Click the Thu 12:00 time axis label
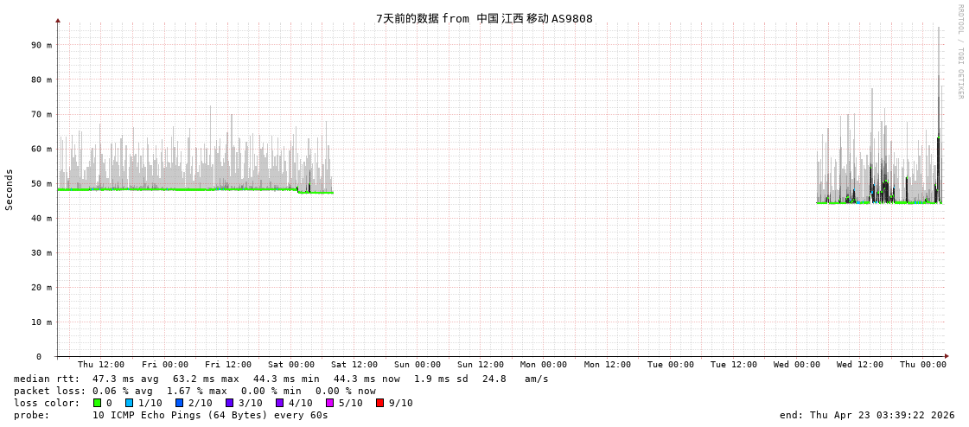Screen dimensions: 969x427 101,365
